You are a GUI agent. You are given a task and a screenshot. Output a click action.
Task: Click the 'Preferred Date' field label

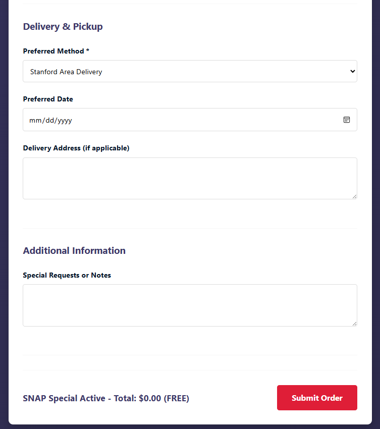coord(48,99)
